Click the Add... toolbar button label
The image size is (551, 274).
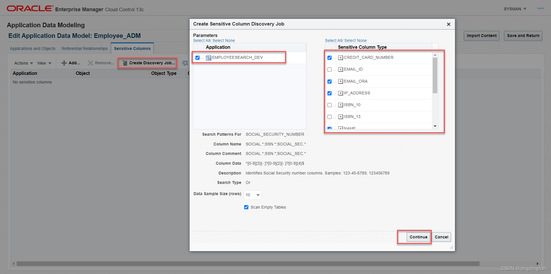point(74,63)
